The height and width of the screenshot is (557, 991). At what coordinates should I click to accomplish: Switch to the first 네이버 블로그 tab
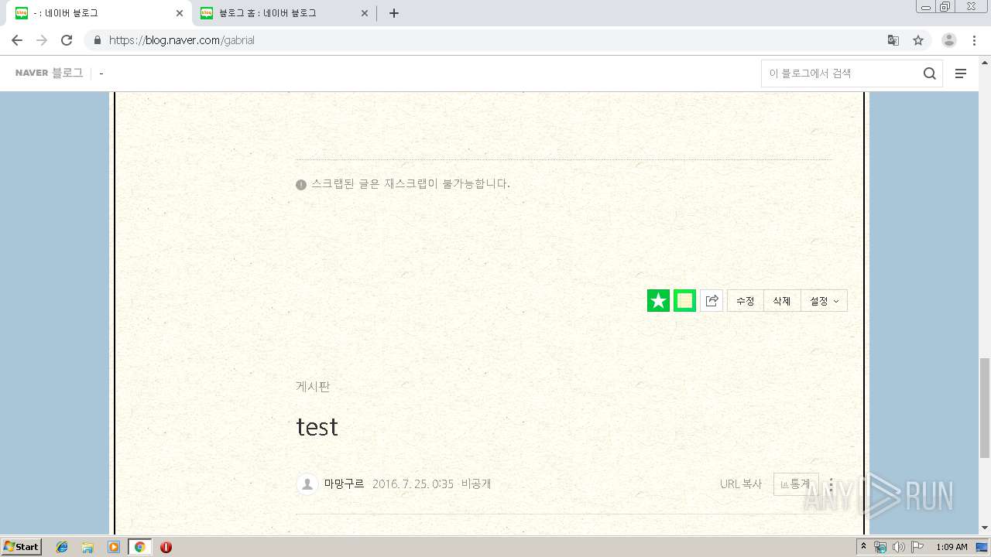[93, 13]
